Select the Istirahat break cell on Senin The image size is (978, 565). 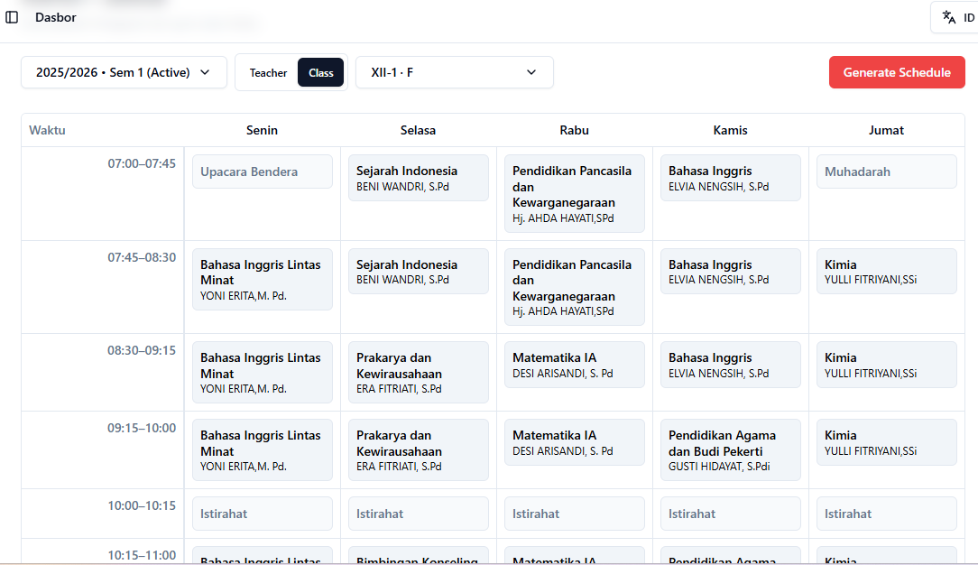click(262, 513)
